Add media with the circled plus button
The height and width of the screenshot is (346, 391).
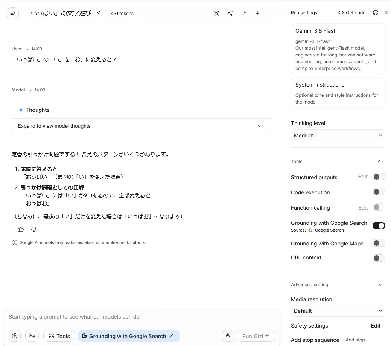click(15, 336)
